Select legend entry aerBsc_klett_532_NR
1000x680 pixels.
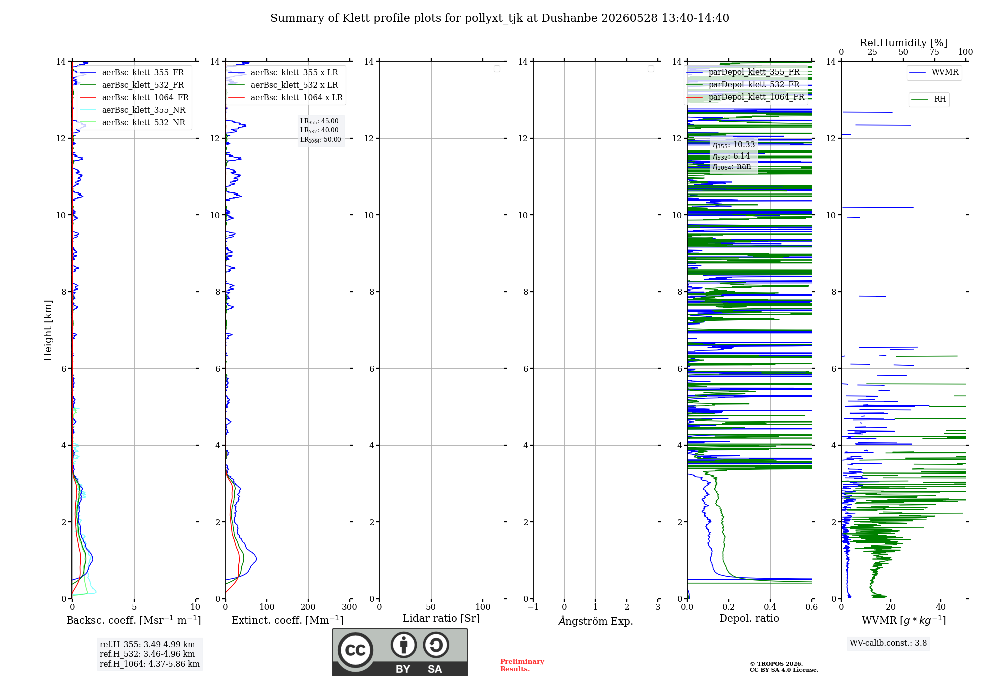coord(133,122)
